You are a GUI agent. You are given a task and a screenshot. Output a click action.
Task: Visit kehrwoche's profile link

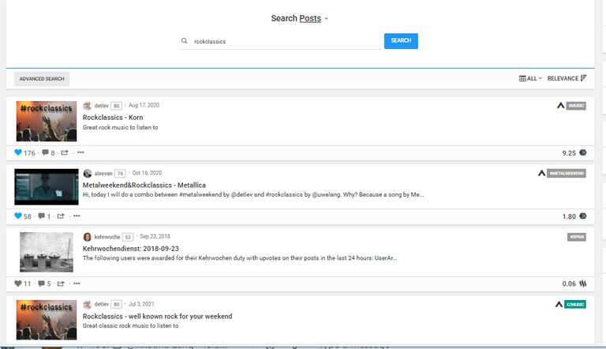click(107, 237)
